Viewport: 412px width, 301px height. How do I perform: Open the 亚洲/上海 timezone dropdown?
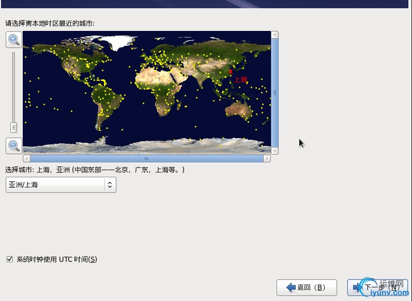[61, 185]
